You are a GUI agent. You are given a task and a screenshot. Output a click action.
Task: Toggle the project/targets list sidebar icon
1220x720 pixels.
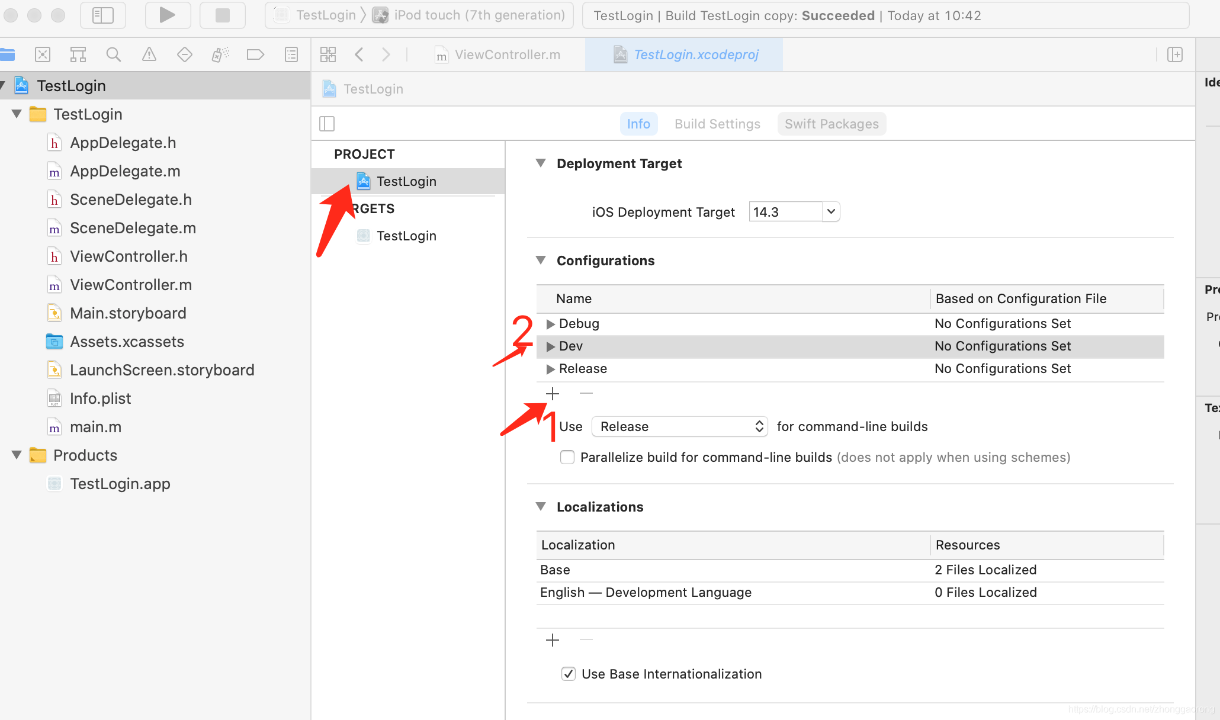tap(327, 124)
